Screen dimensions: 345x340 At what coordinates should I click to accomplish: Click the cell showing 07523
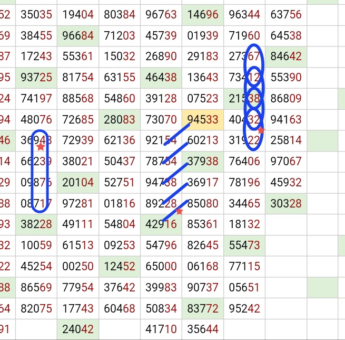pos(203,99)
